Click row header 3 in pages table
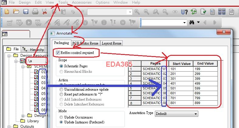The image size is (239, 128). coord(135,79)
